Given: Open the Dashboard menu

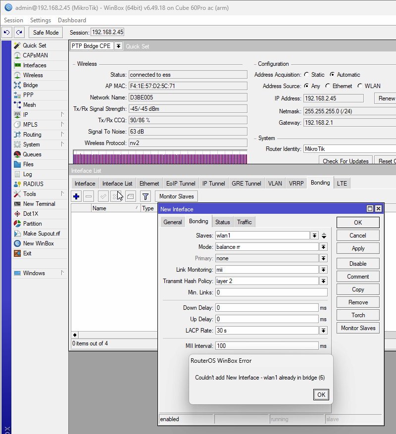Looking at the screenshot, I should point(72,20).
